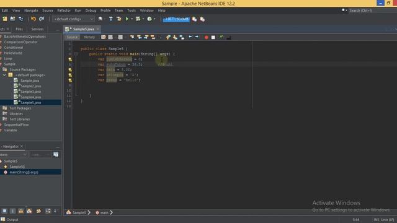The height and width of the screenshot is (223, 397).
Task: Click the garbage collection memory bar
Action: click(176, 19)
